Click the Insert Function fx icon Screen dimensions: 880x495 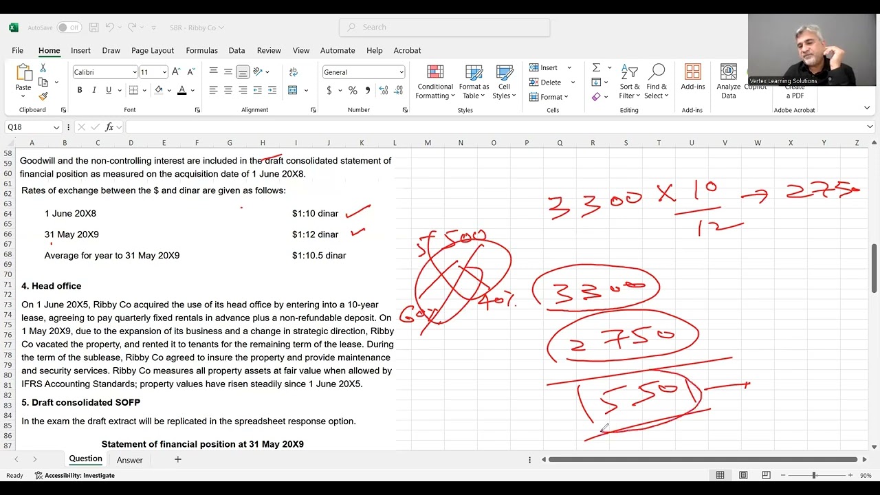(109, 127)
